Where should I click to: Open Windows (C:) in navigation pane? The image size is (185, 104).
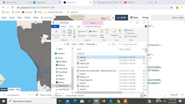point(63,86)
